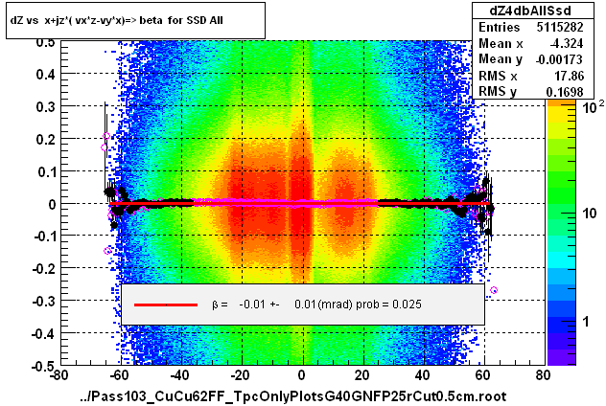
Task: Click the plot title box text
Action: [116, 20]
